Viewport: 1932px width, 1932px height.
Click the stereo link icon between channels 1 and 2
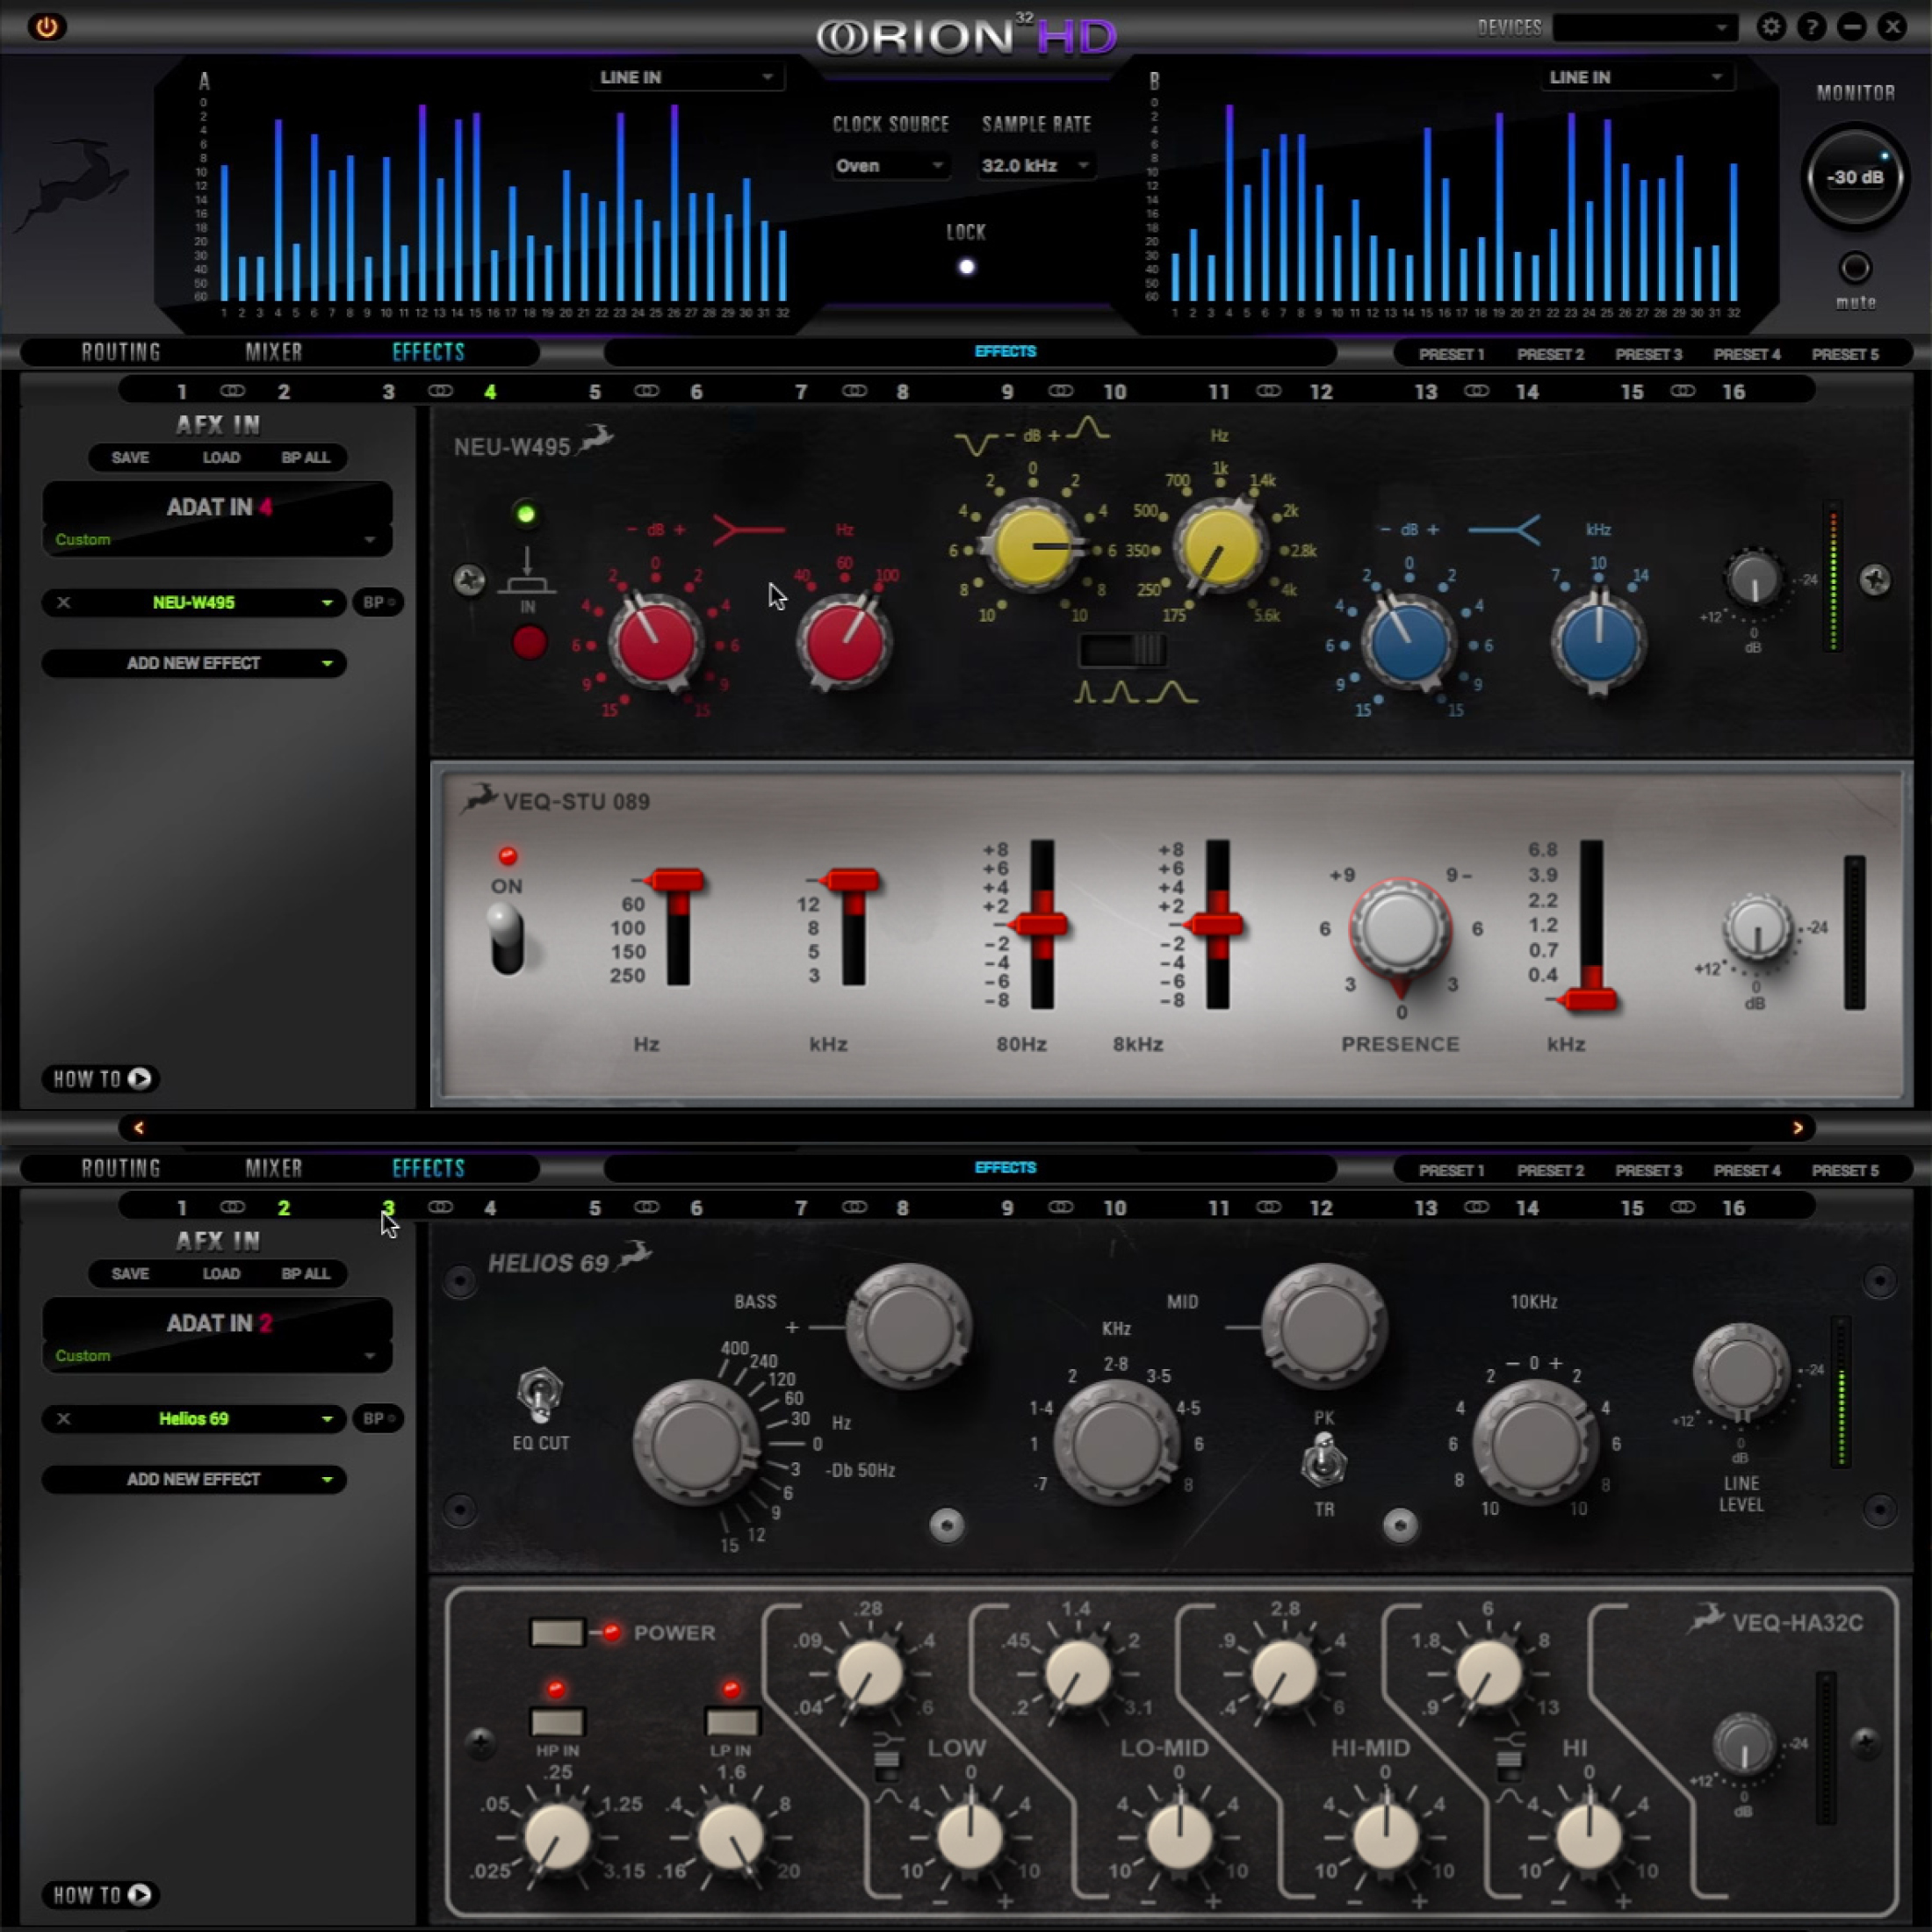pyautogui.click(x=232, y=391)
